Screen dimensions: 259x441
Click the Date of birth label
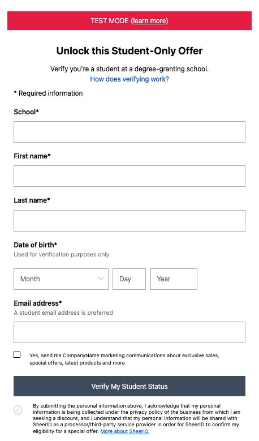pyautogui.click(x=36, y=245)
